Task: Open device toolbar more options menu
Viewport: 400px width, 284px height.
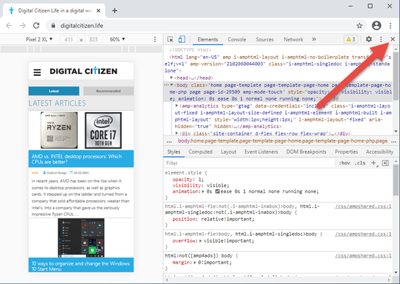Action: click(x=155, y=39)
